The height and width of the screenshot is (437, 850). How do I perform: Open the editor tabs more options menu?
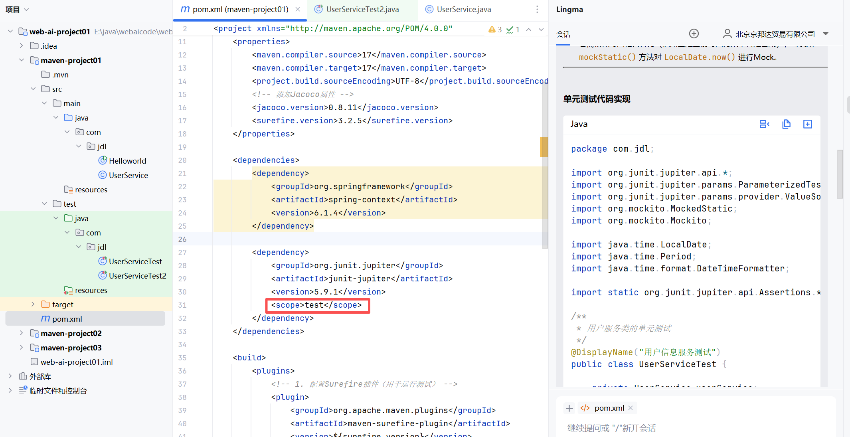coord(537,9)
